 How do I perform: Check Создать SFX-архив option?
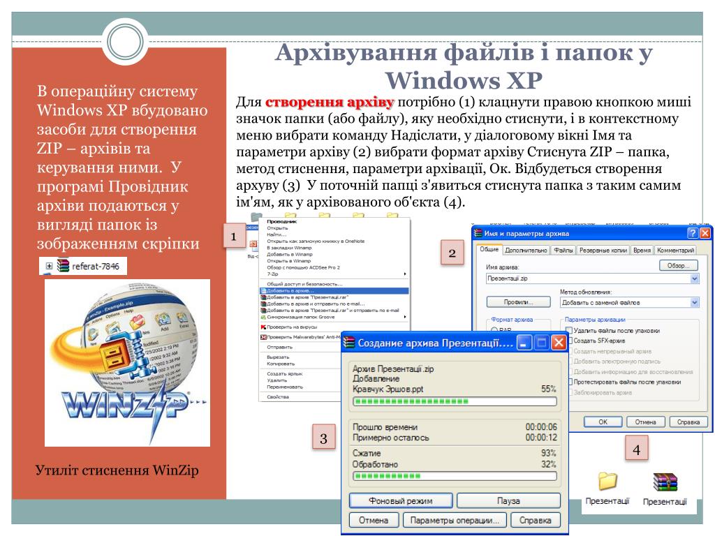tap(570, 341)
